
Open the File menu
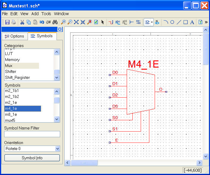pyautogui.click(x=5, y=14)
